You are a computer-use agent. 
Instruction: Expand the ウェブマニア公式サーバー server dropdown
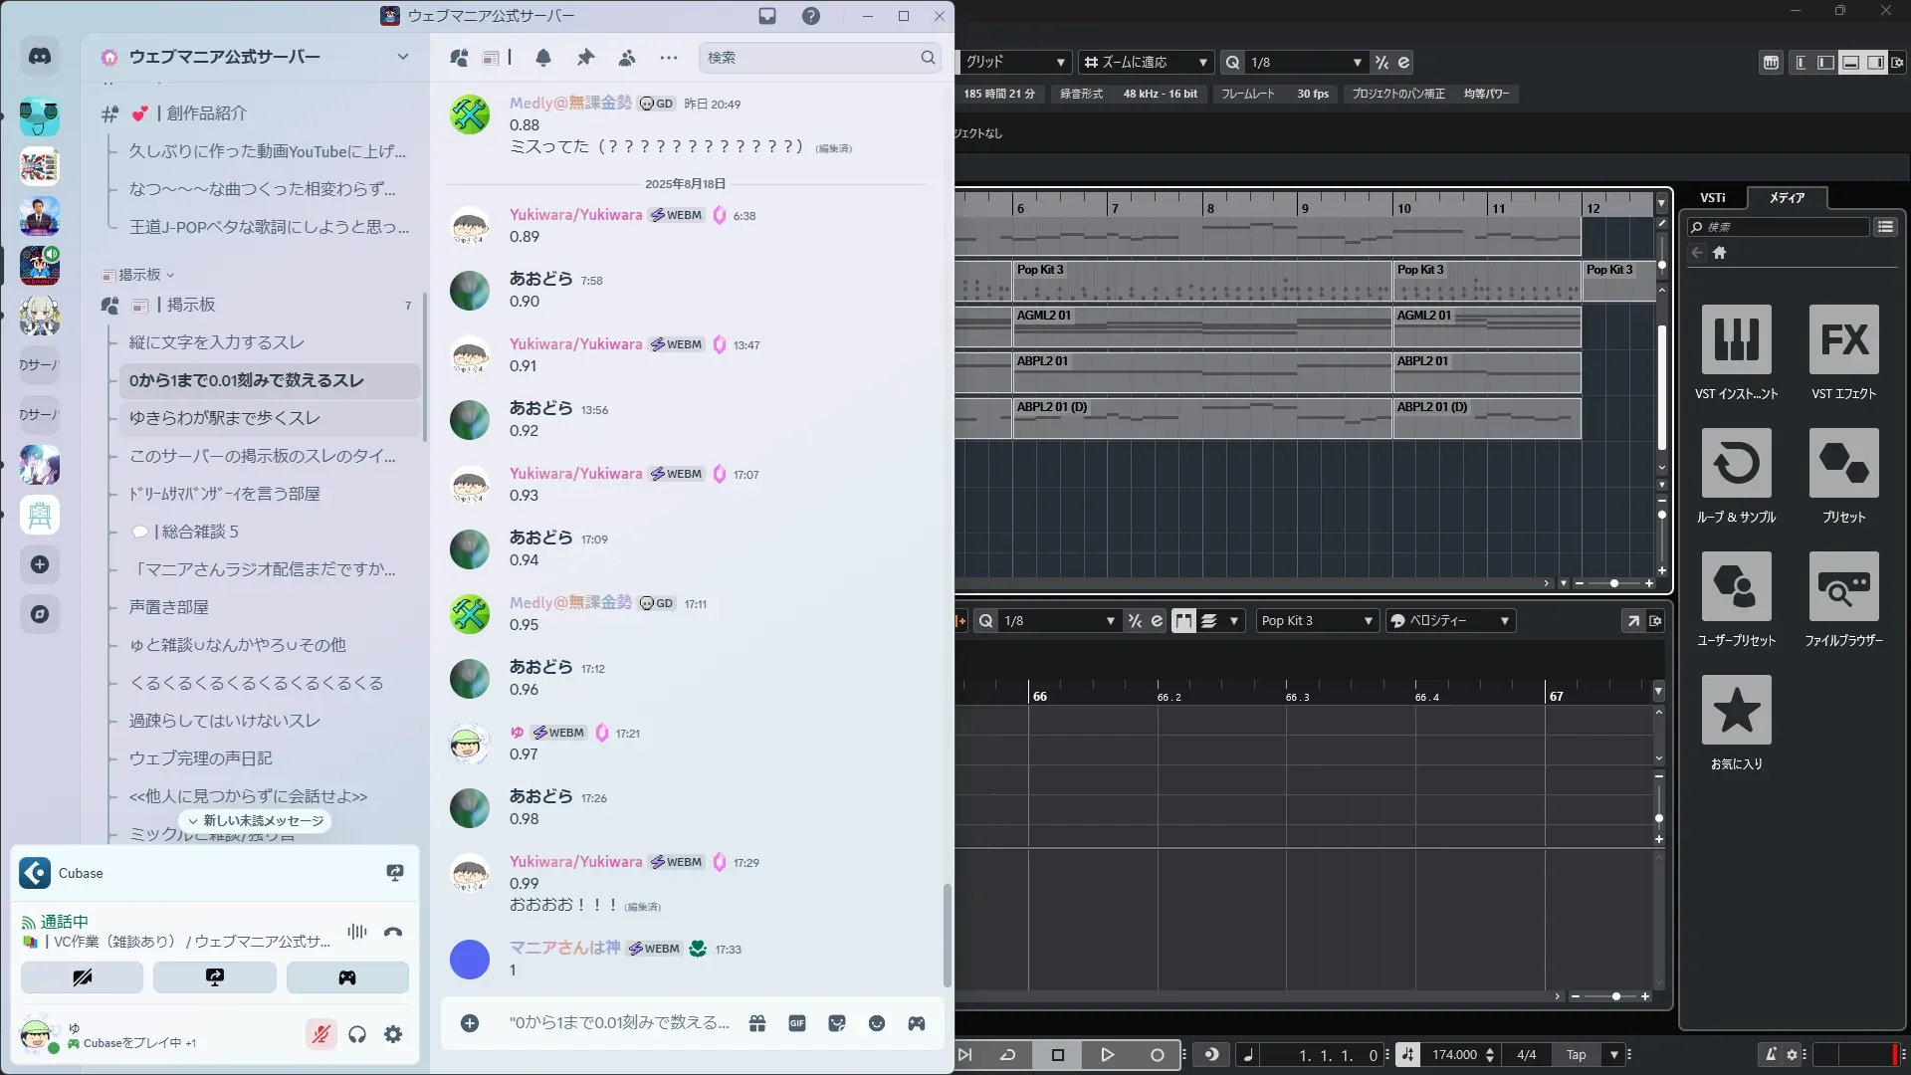pyautogui.click(x=402, y=57)
